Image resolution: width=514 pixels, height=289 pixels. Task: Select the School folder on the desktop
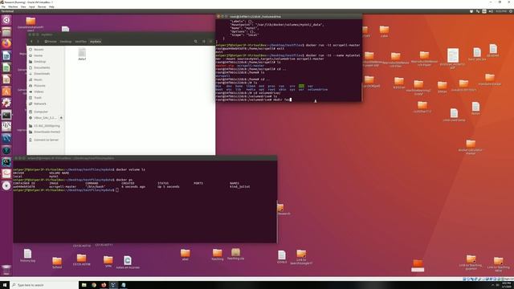coord(57,263)
